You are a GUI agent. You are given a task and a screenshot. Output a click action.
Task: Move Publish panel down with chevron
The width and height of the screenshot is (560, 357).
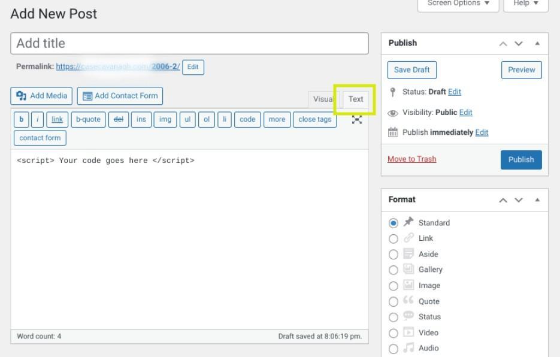click(519, 44)
